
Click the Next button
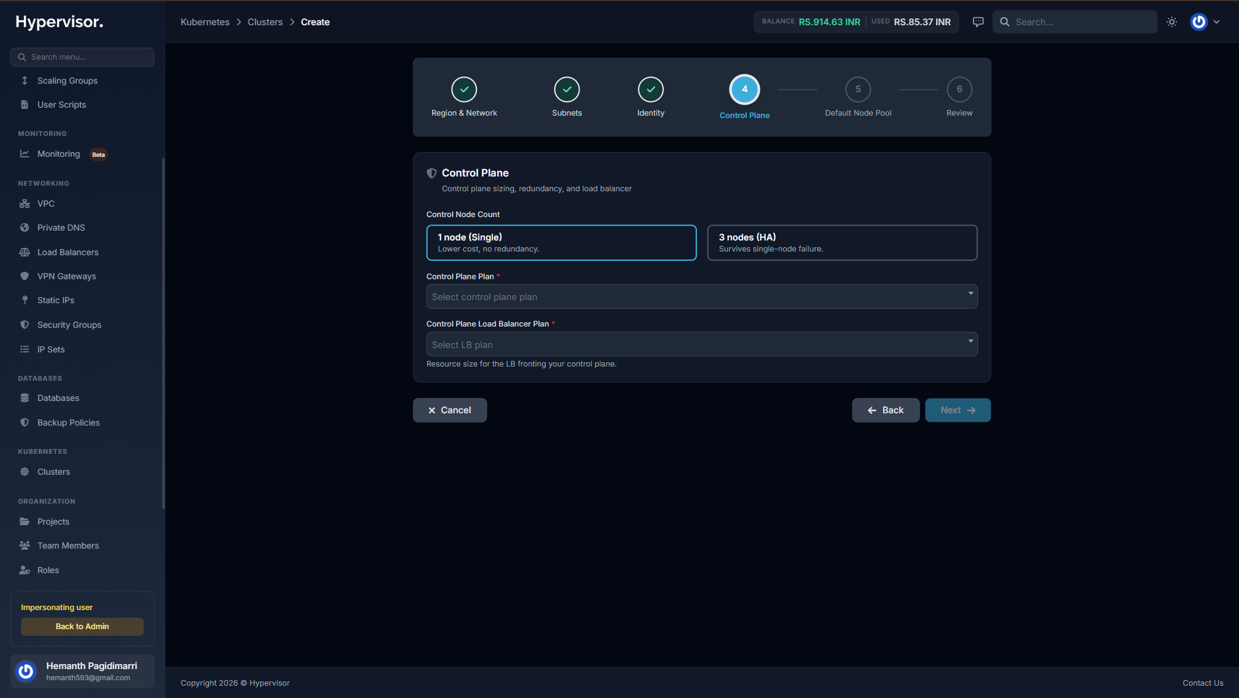click(x=958, y=410)
